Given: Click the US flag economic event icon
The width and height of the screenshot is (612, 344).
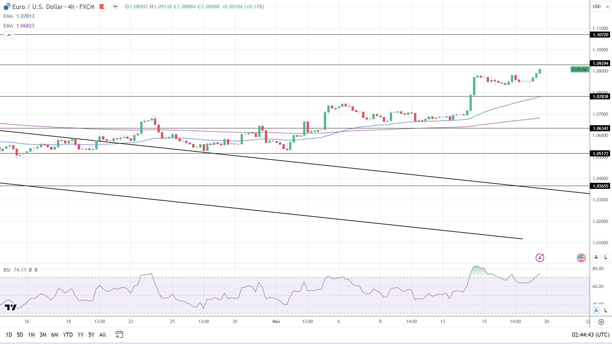Looking at the screenshot, I should point(581,258).
